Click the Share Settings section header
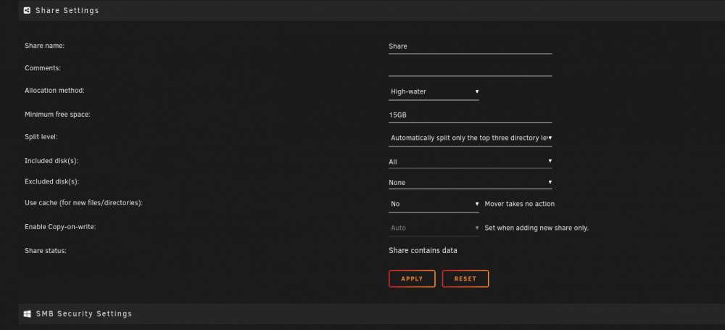This screenshot has width=725, height=330. point(67,10)
